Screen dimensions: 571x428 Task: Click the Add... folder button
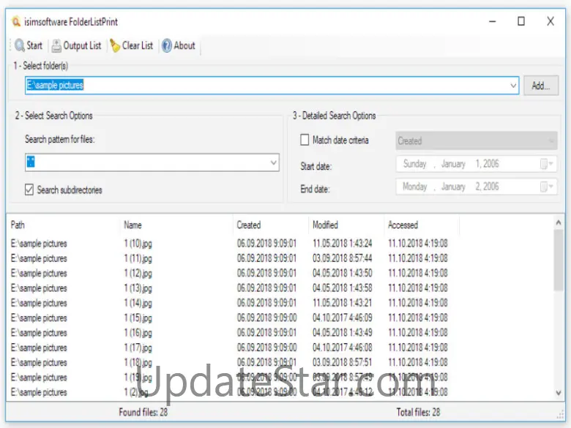[541, 86]
